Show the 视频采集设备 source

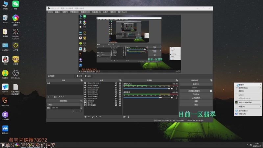point(116,98)
